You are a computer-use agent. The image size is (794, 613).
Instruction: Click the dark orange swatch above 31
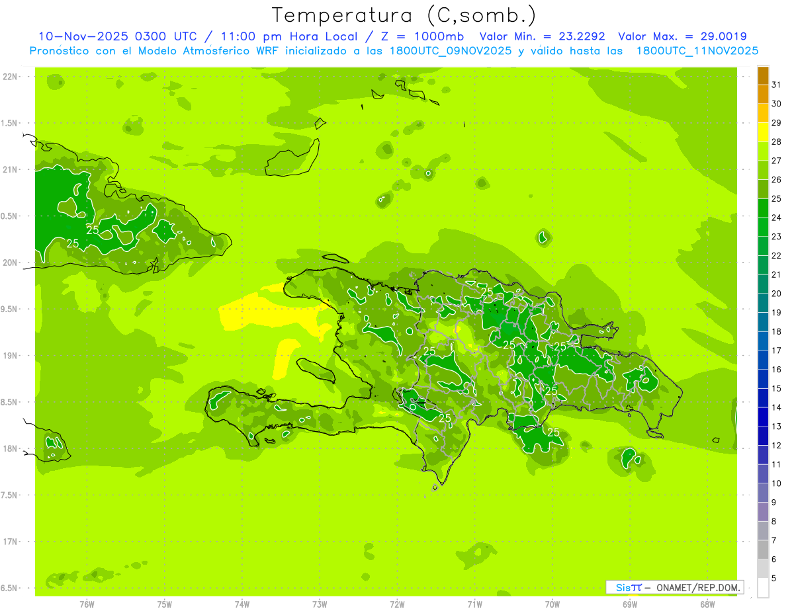(x=763, y=76)
